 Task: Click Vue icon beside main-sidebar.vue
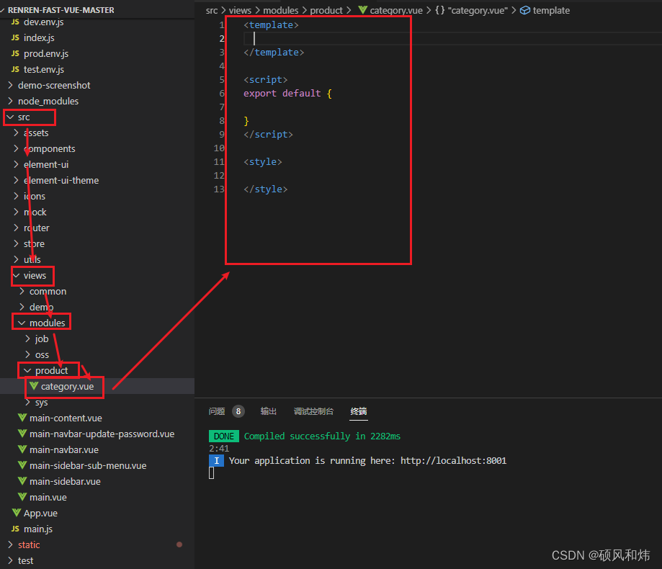(22, 481)
